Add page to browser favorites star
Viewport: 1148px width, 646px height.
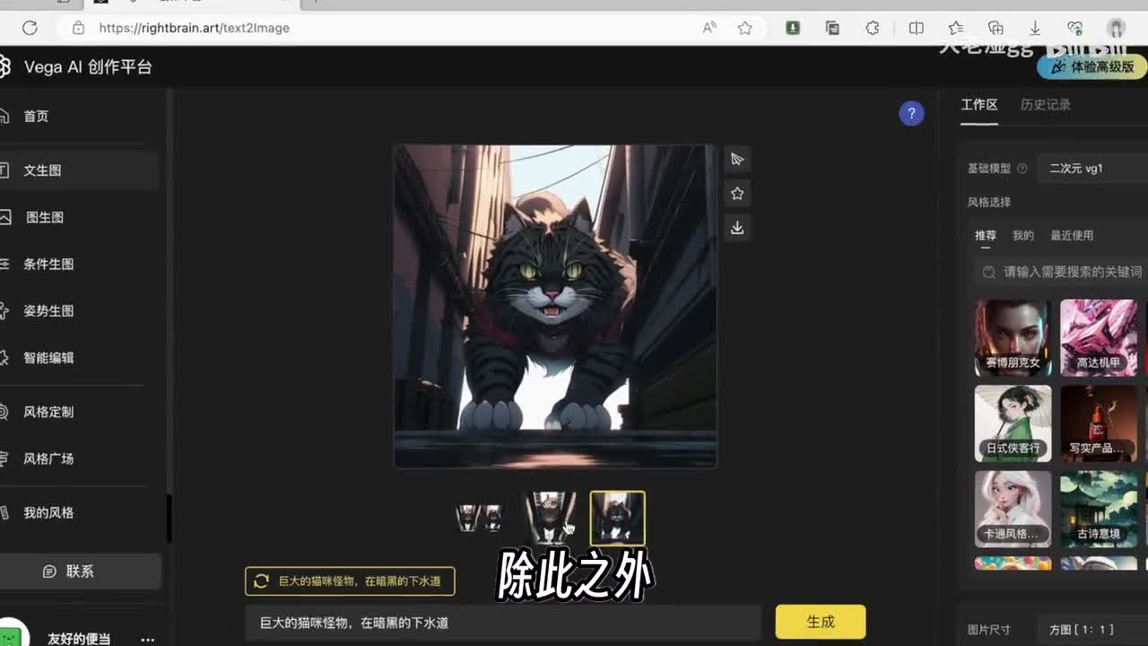tap(744, 28)
